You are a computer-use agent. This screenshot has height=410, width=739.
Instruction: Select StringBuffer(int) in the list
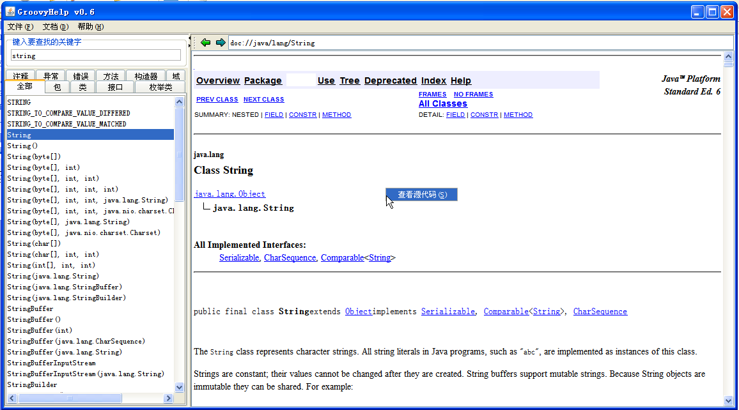90,330
